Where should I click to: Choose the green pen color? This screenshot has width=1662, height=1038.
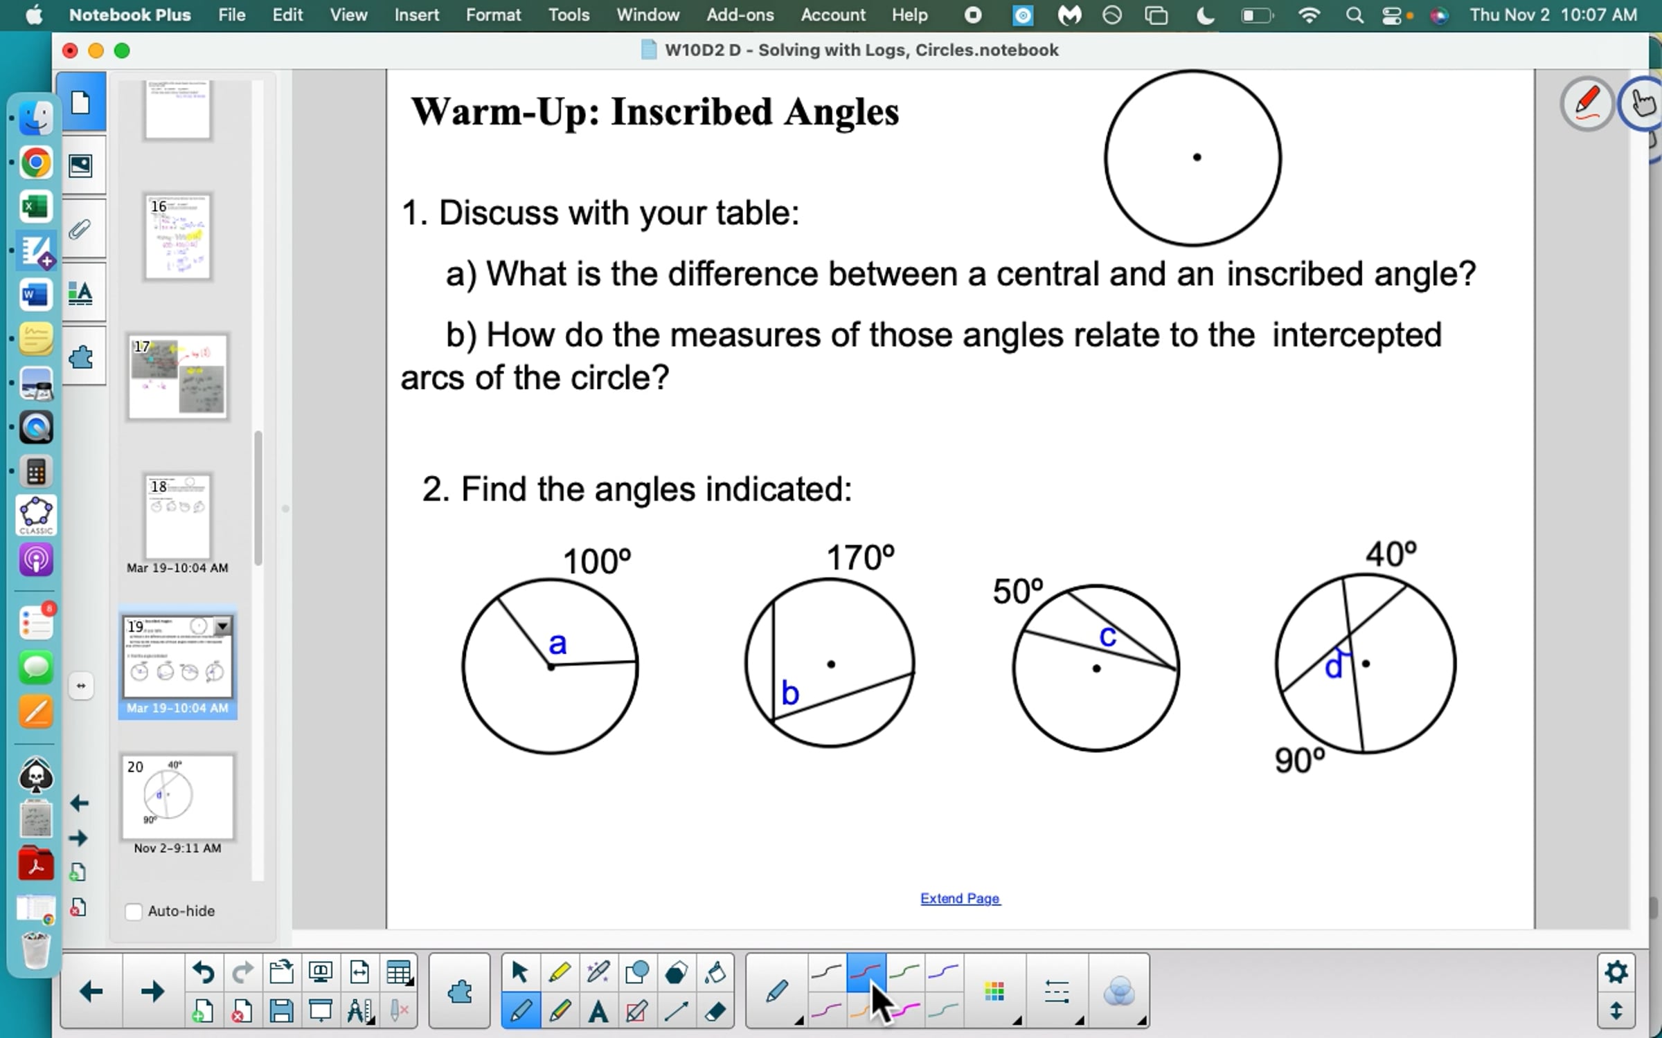[x=904, y=972]
